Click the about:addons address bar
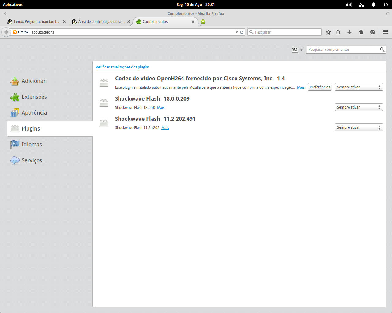The width and height of the screenshot is (392, 313). pos(132,32)
